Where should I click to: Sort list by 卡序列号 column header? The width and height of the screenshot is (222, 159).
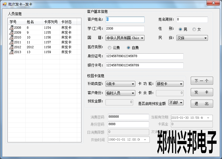pyautogui.click(x=51, y=22)
